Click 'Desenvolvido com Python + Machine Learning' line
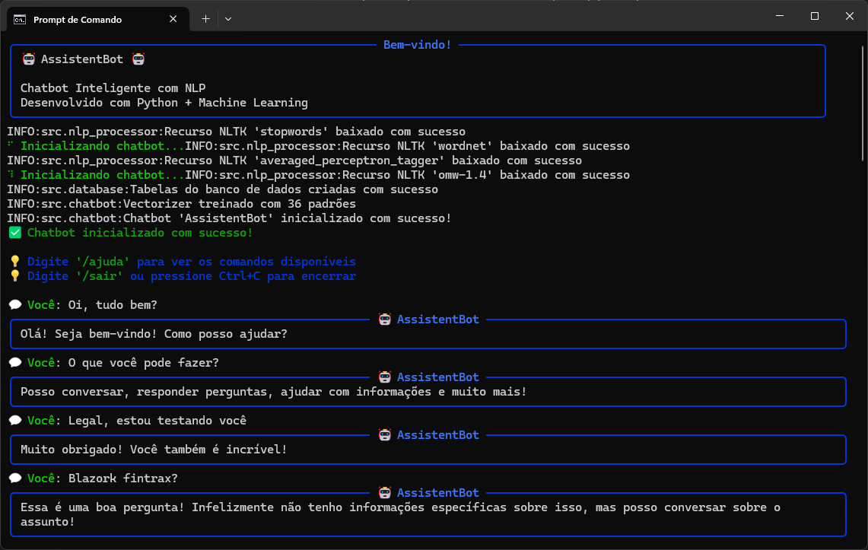The width and height of the screenshot is (868, 550). coord(164,103)
